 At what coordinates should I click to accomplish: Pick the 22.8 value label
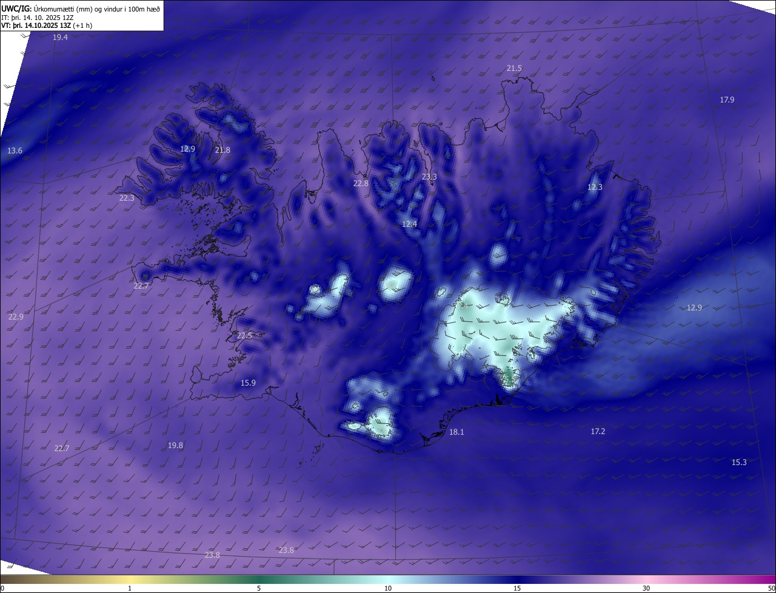(x=361, y=183)
